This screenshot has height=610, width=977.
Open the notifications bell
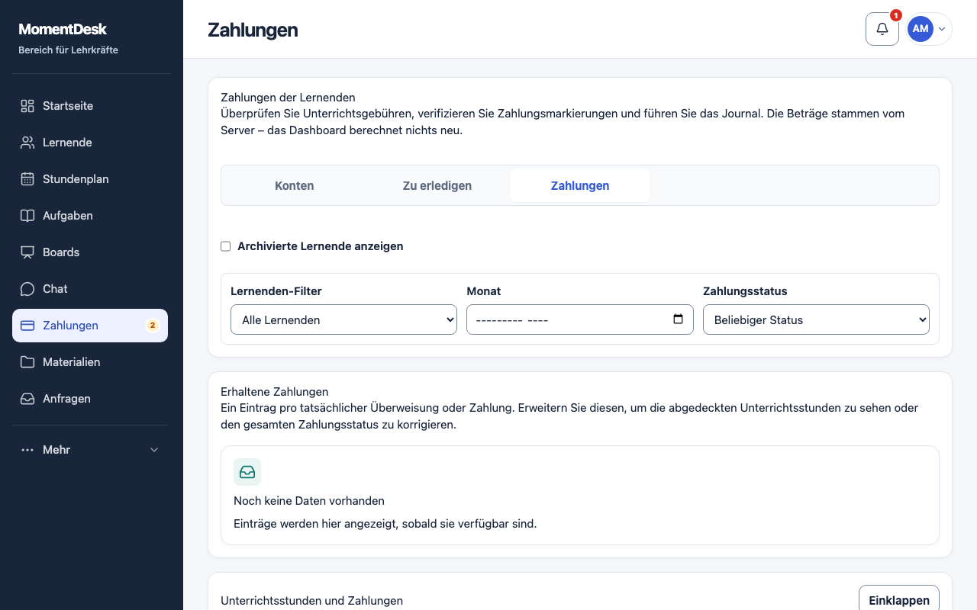[x=882, y=29]
